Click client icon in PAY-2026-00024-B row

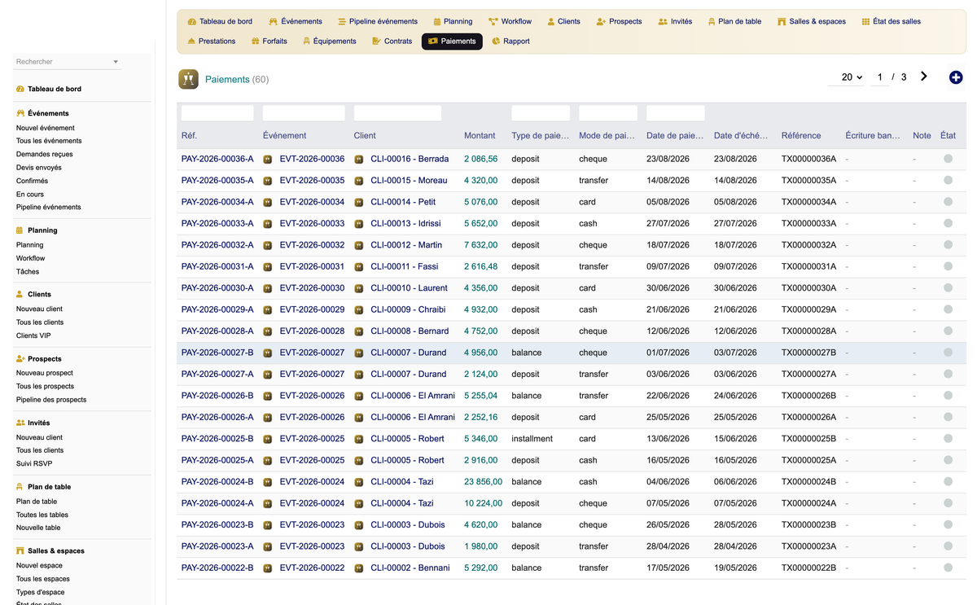click(358, 481)
